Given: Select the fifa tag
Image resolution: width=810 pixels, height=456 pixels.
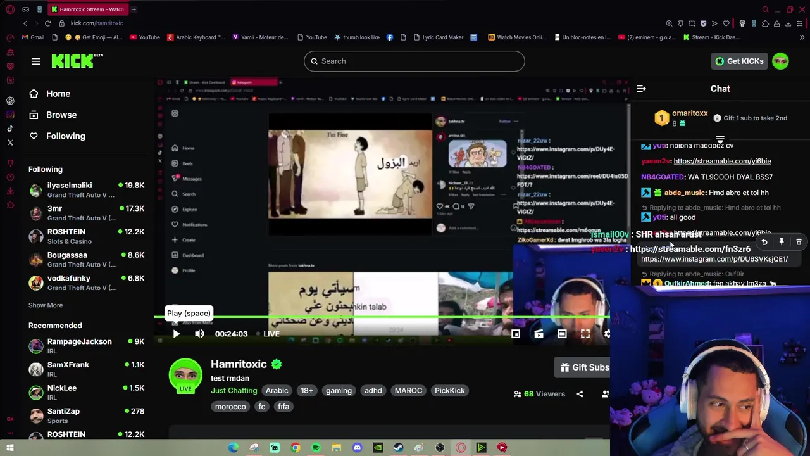Looking at the screenshot, I should pos(283,407).
